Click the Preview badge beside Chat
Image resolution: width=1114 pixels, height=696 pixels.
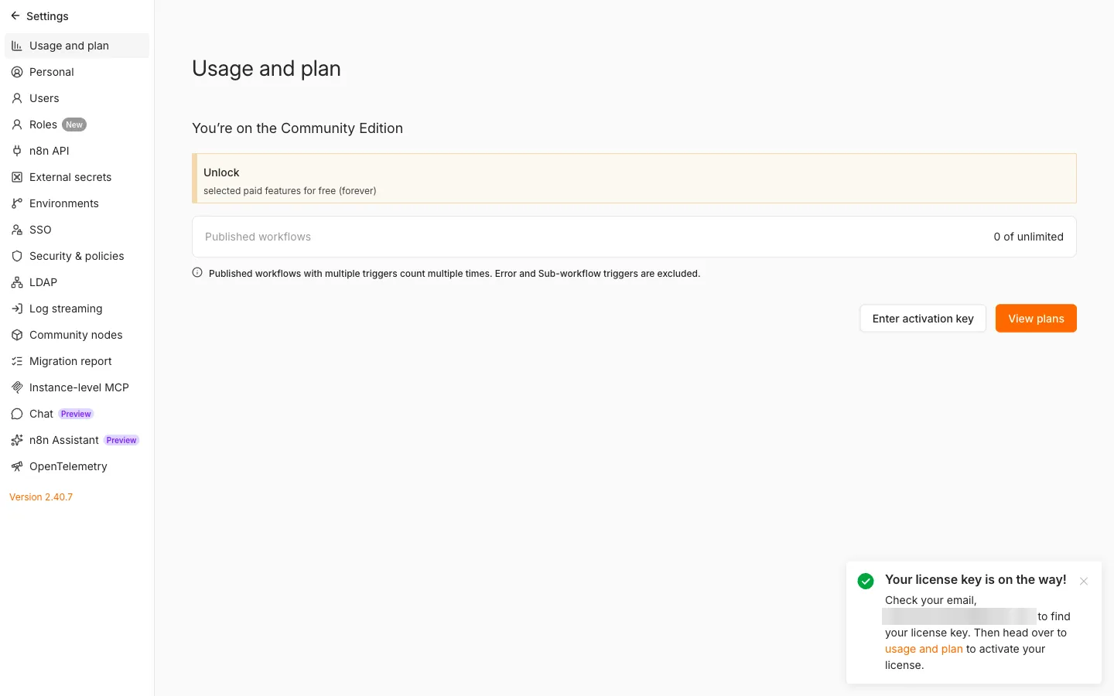[76, 414]
